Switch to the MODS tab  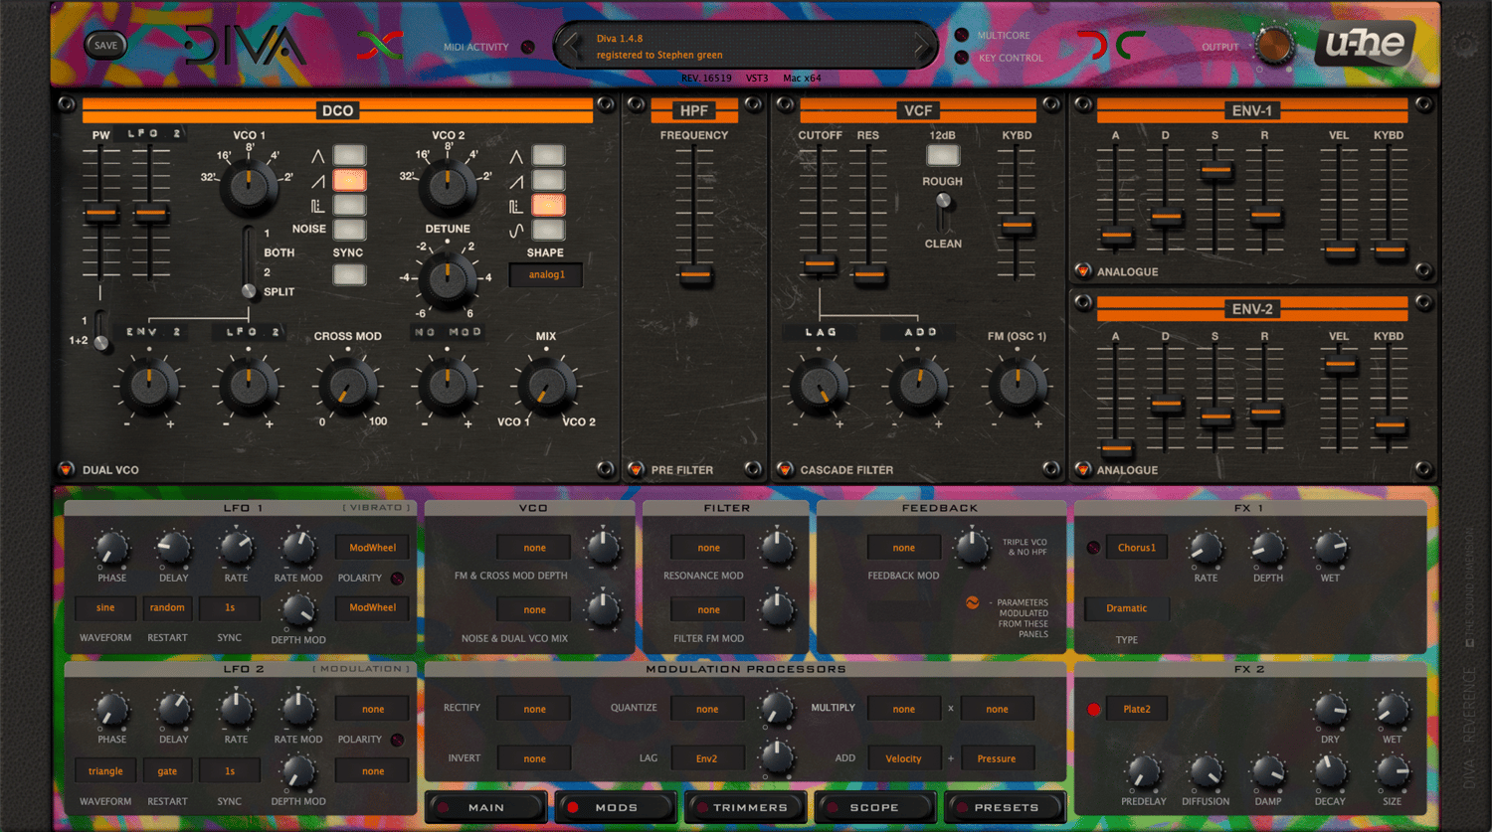(616, 807)
